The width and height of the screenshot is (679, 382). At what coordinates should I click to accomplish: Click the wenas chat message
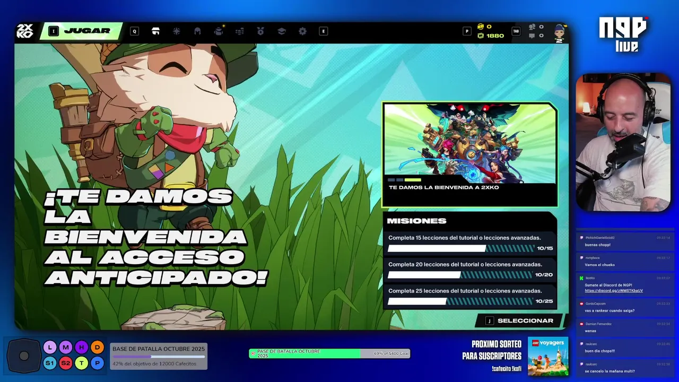click(590, 331)
